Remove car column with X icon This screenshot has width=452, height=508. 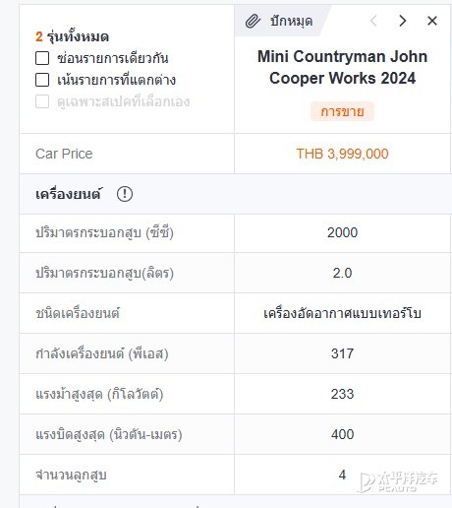(x=432, y=21)
